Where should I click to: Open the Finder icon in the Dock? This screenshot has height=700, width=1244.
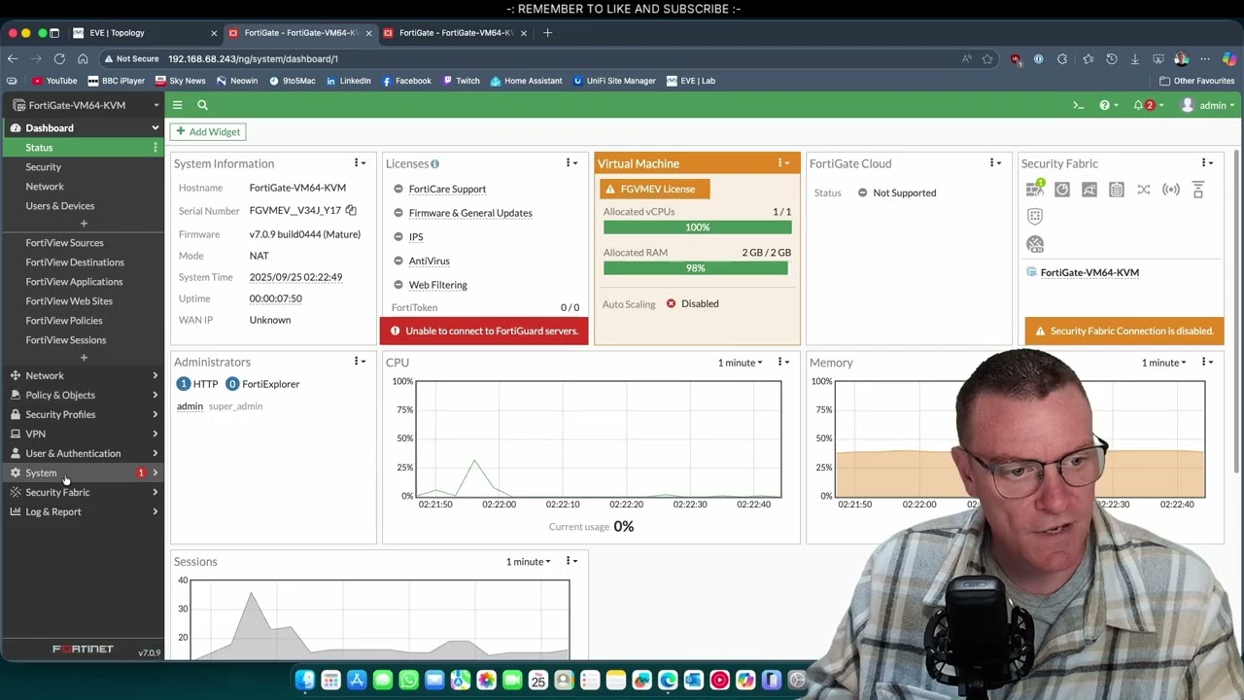(x=305, y=681)
